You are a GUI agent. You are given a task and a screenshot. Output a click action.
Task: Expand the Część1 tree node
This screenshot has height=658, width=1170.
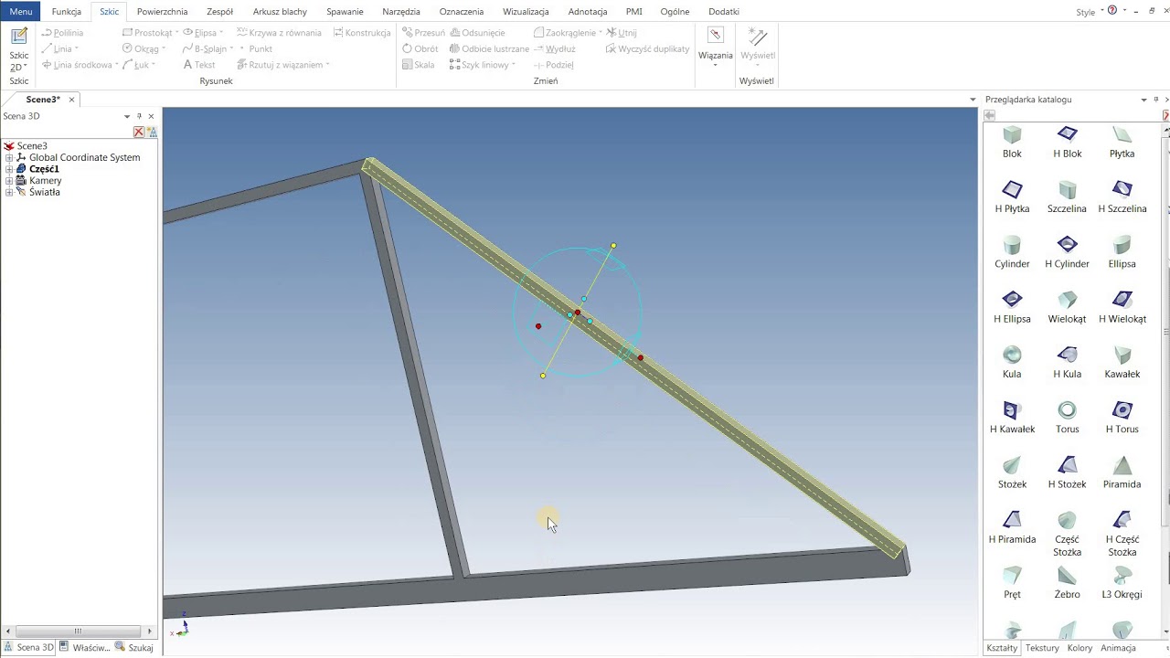tap(10, 169)
